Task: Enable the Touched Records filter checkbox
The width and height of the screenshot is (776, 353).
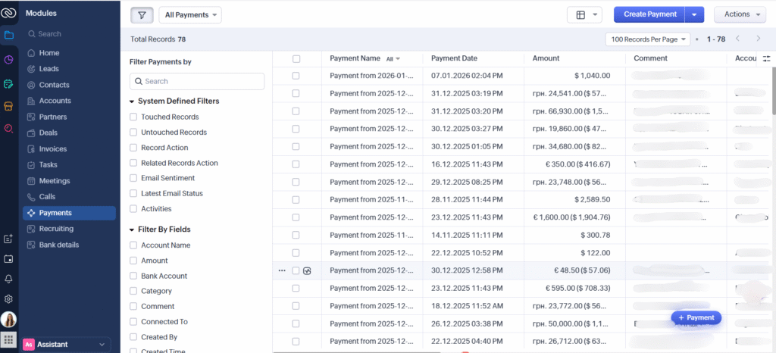Action: [x=133, y=117]
